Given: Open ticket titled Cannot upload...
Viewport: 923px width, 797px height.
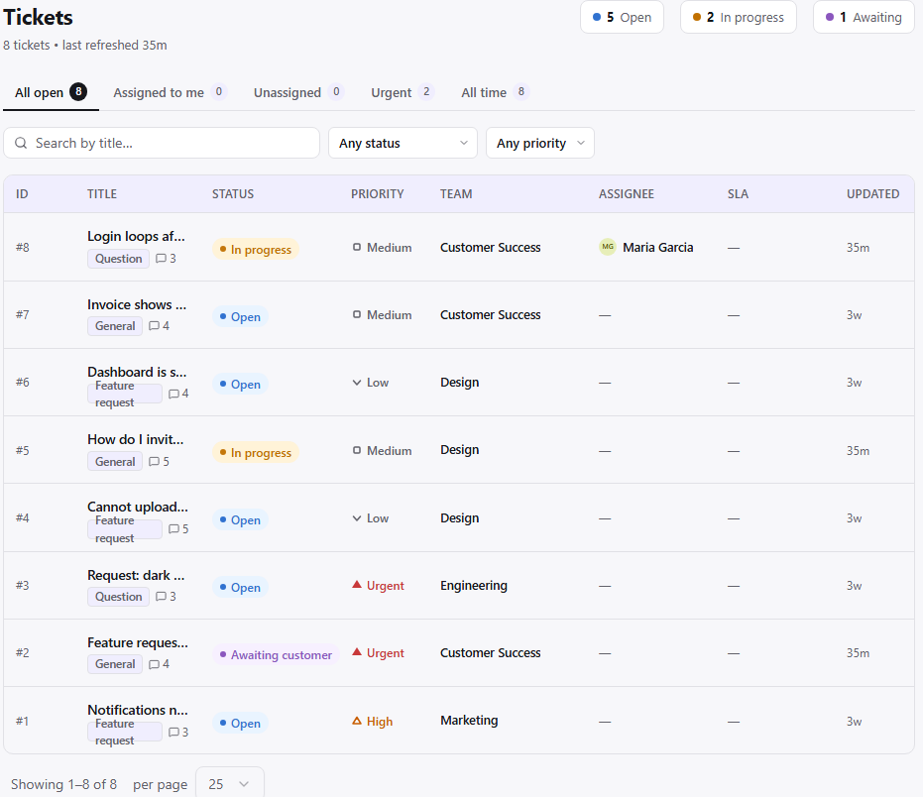Looking at the screenshot, I should click(138, 507).
